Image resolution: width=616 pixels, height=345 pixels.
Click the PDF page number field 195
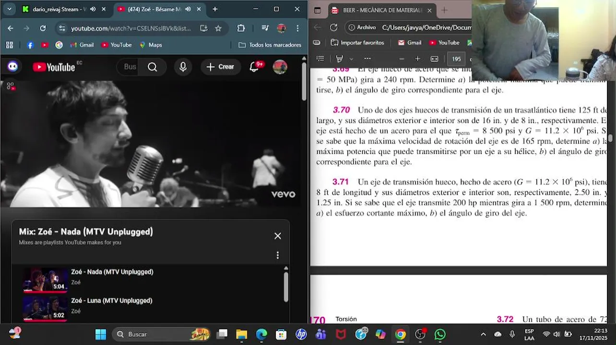pos(456,59)
